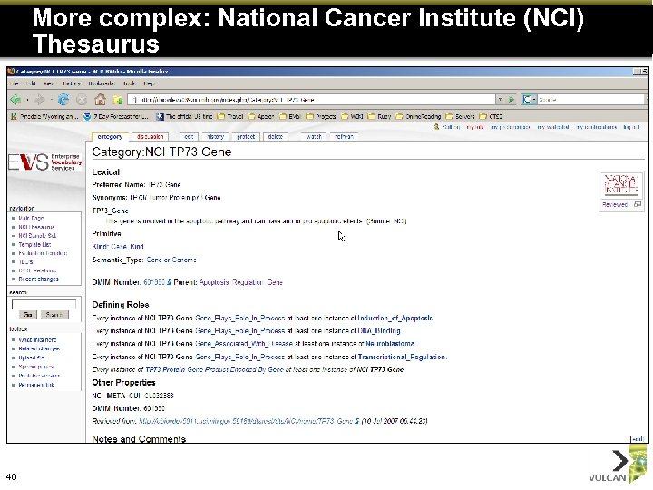
Task: Open the Template List navigation link
Action: pyautogui.click(x=34, y=245)
